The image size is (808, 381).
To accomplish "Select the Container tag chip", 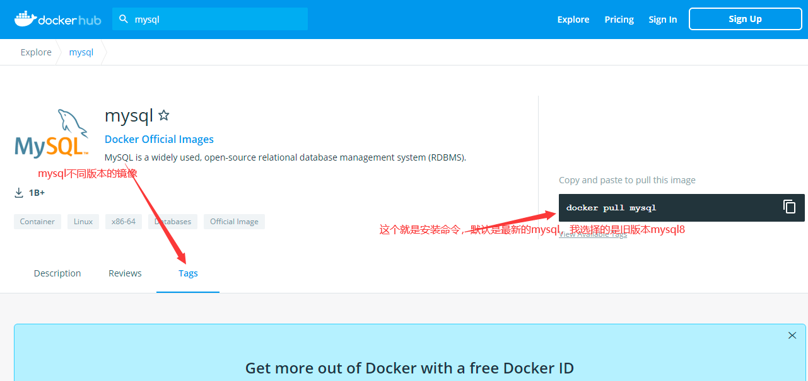I will [37, 222].
